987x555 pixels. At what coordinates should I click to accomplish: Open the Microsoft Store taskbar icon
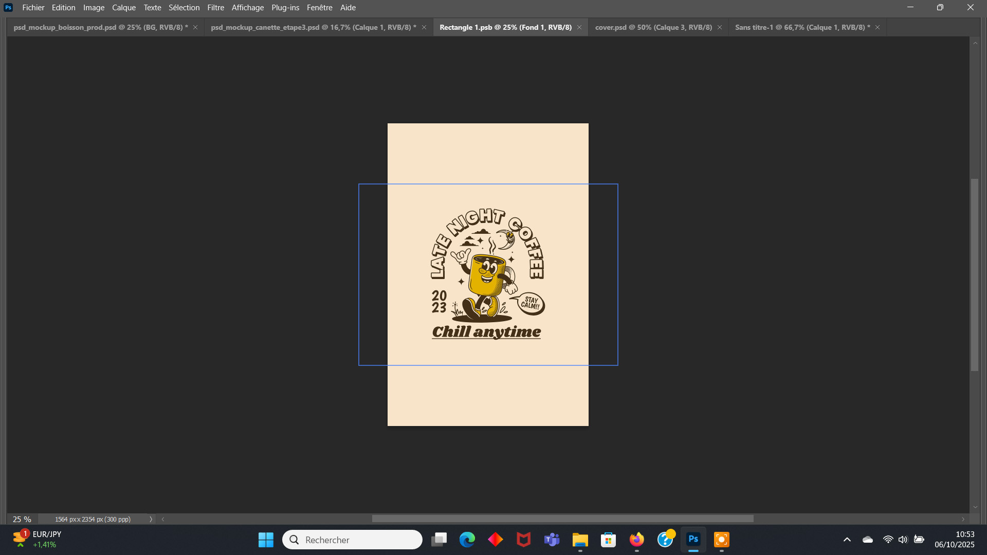tap(608, 540)
